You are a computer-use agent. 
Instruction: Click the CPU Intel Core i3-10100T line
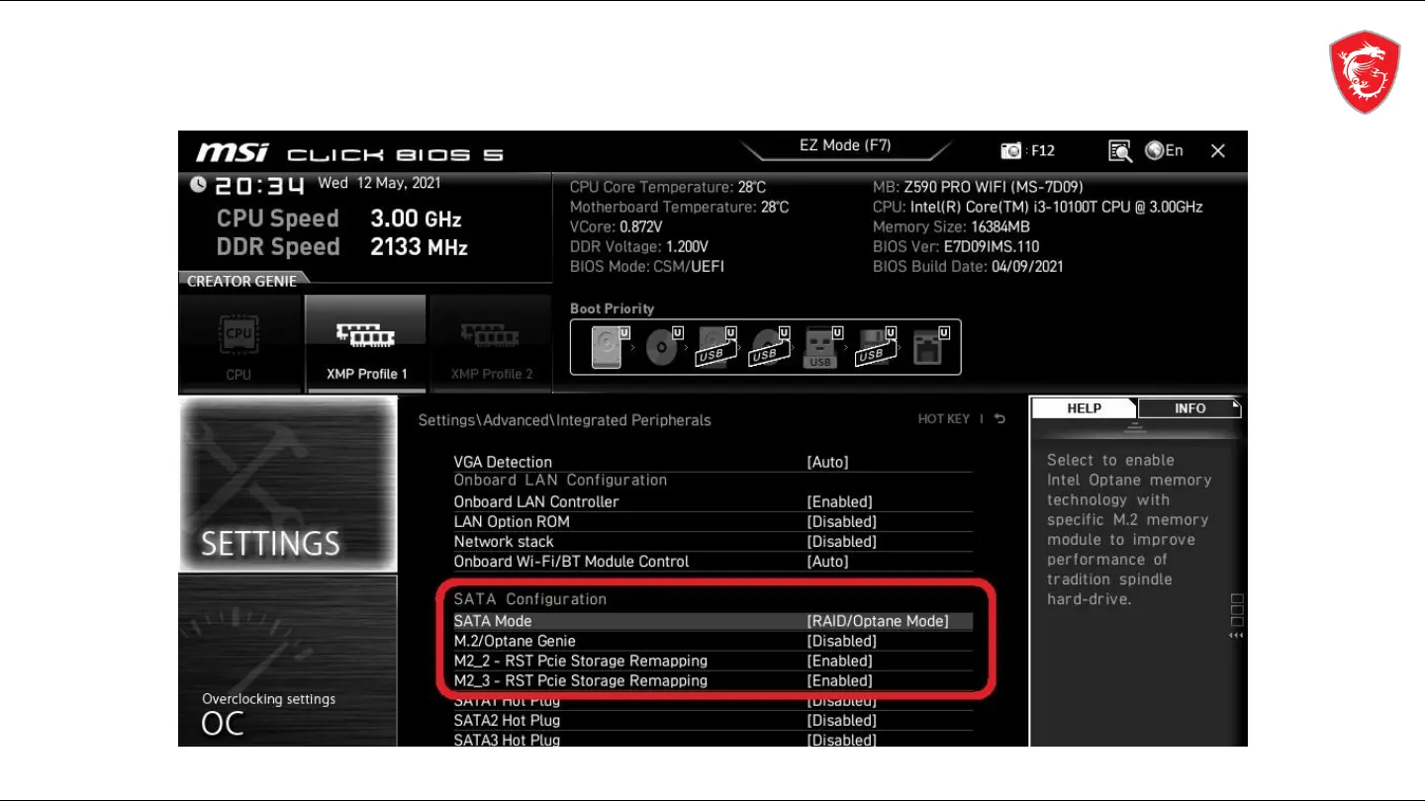coord(1038,207)
